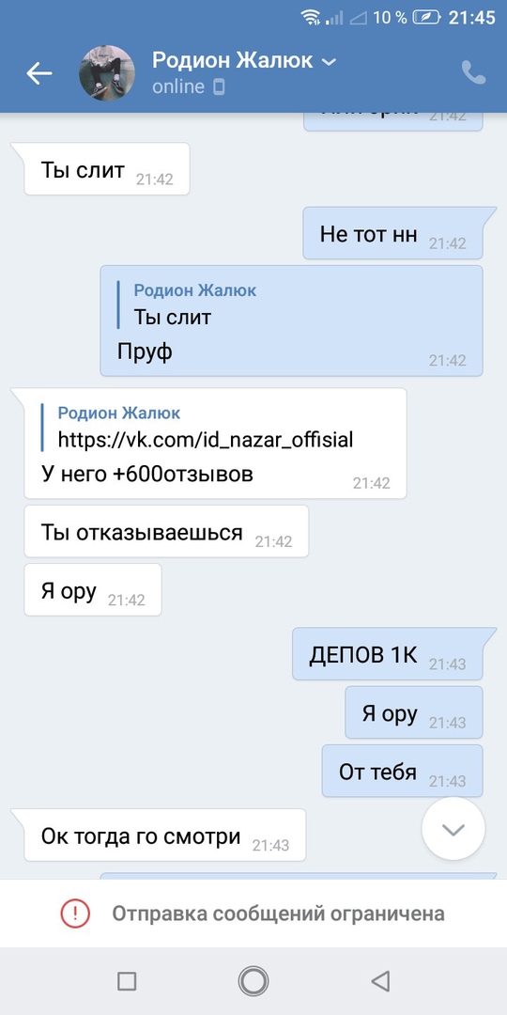Open the vk.com/id_nazar_offisial link
This screenshot has height=1015, width=507.
coord(206,440)
